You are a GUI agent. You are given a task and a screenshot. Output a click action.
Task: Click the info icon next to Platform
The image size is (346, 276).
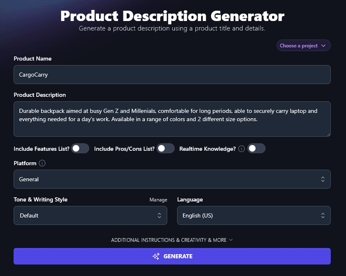click(42, 163)
